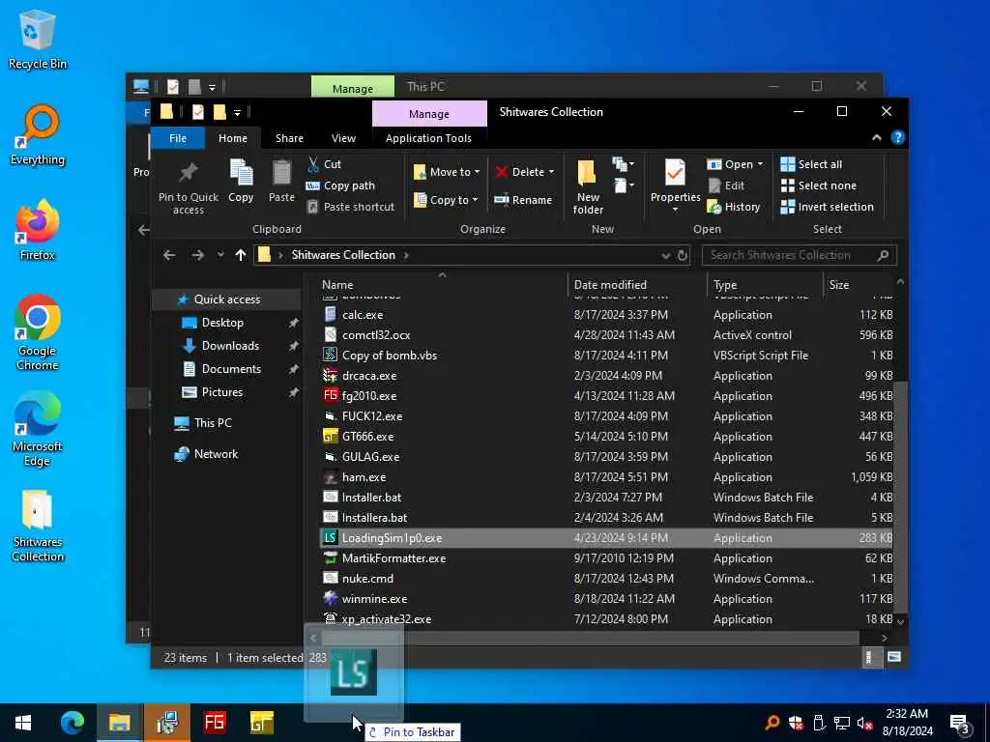Open the File tab
Viewport: 990px width, 742px height.
pos(178,137)
